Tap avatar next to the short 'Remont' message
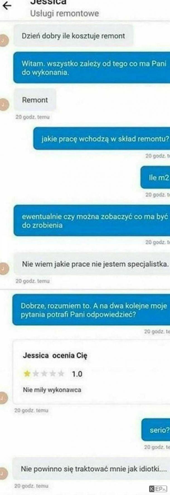Viewport: 170px width, 495px height. 4,104
